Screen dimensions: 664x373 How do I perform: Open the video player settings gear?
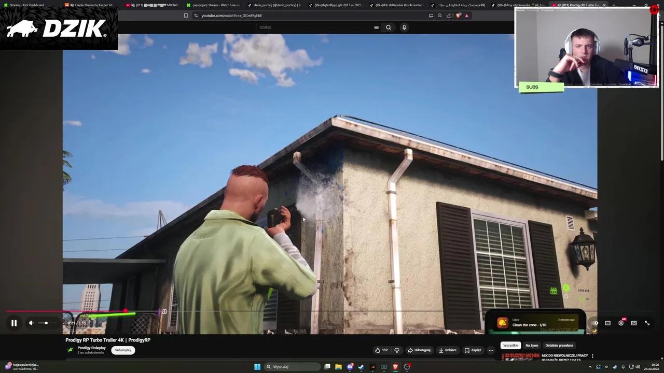621,323
